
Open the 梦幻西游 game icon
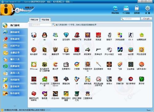[87, 35]
